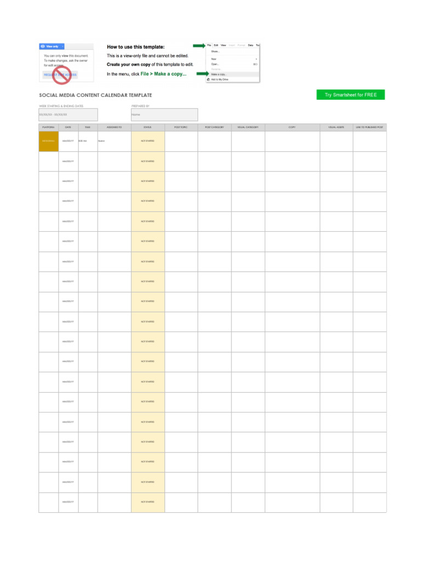
Task: Open the View only dropdown arrow
Action: tap(62, 47)
